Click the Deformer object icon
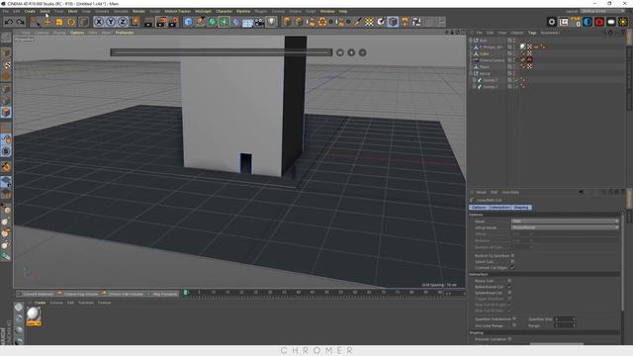633x356 pixels. tap(236, 22)
